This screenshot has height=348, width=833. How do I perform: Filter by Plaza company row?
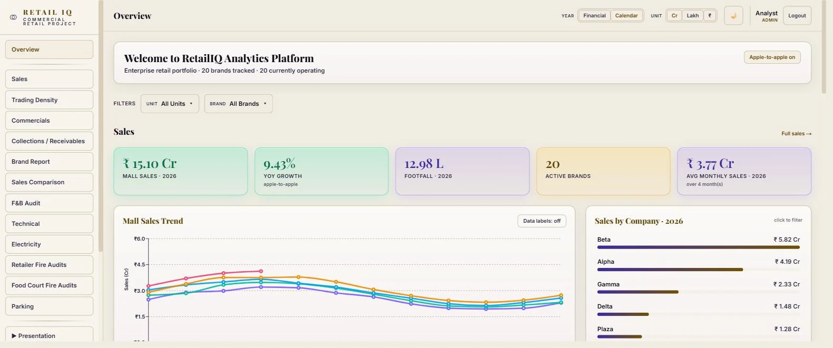[x=698, y=332]
